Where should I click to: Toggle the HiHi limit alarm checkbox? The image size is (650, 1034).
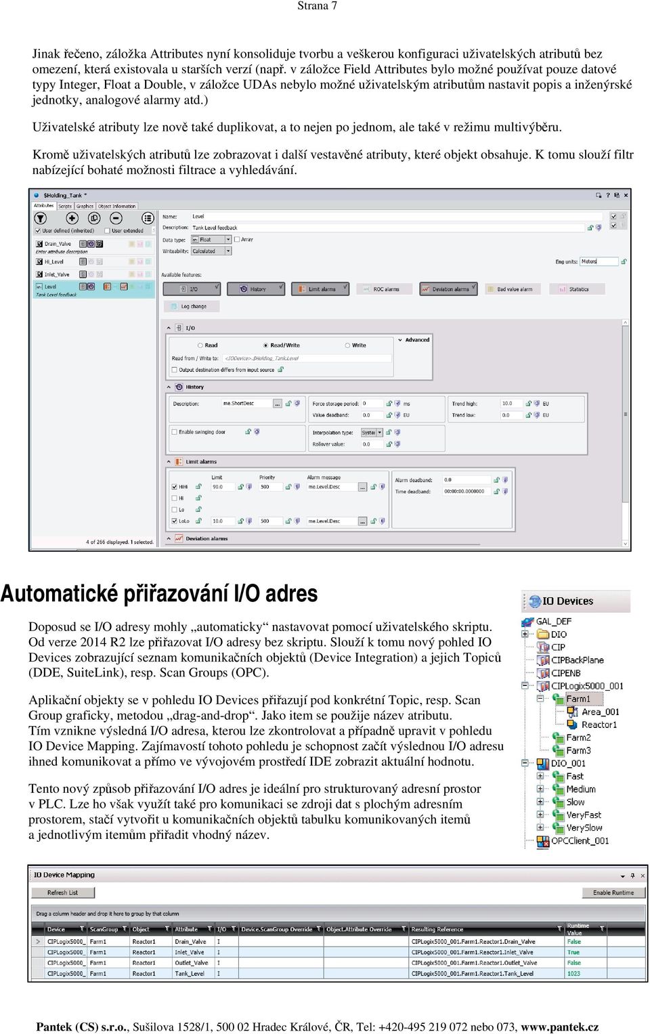click(175, 487)
